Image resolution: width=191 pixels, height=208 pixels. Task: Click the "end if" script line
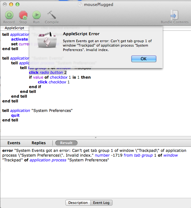click(35, 87)
